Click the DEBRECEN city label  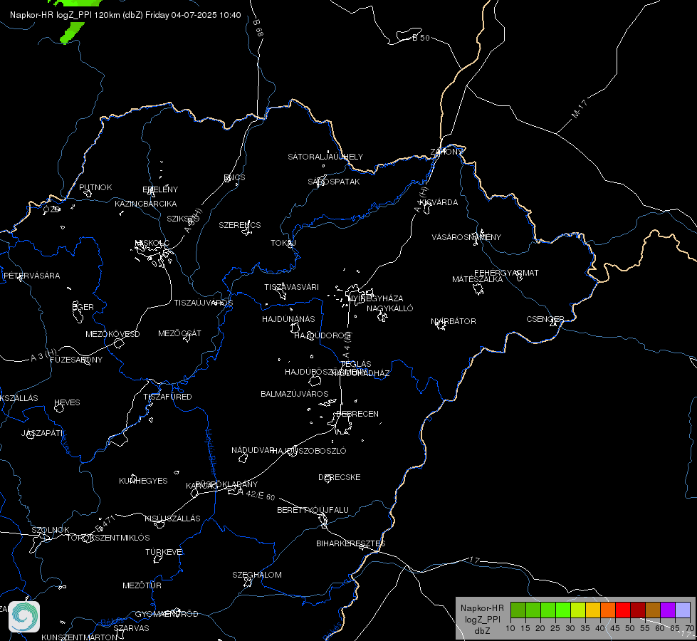(x=357, y=414)
